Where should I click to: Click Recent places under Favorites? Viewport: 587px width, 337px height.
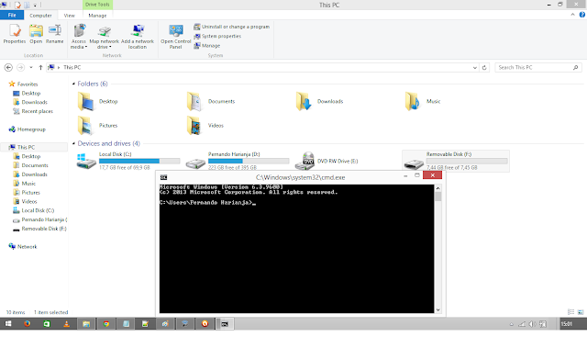pyautogui.click(x=37, y=111)
